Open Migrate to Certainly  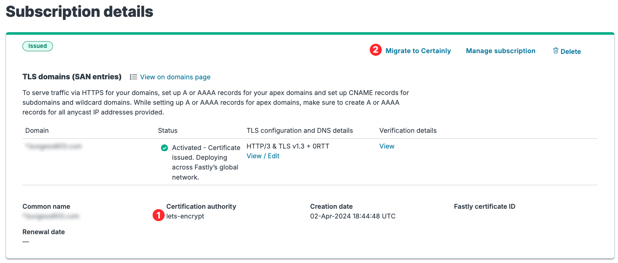(x=418, y=51)
